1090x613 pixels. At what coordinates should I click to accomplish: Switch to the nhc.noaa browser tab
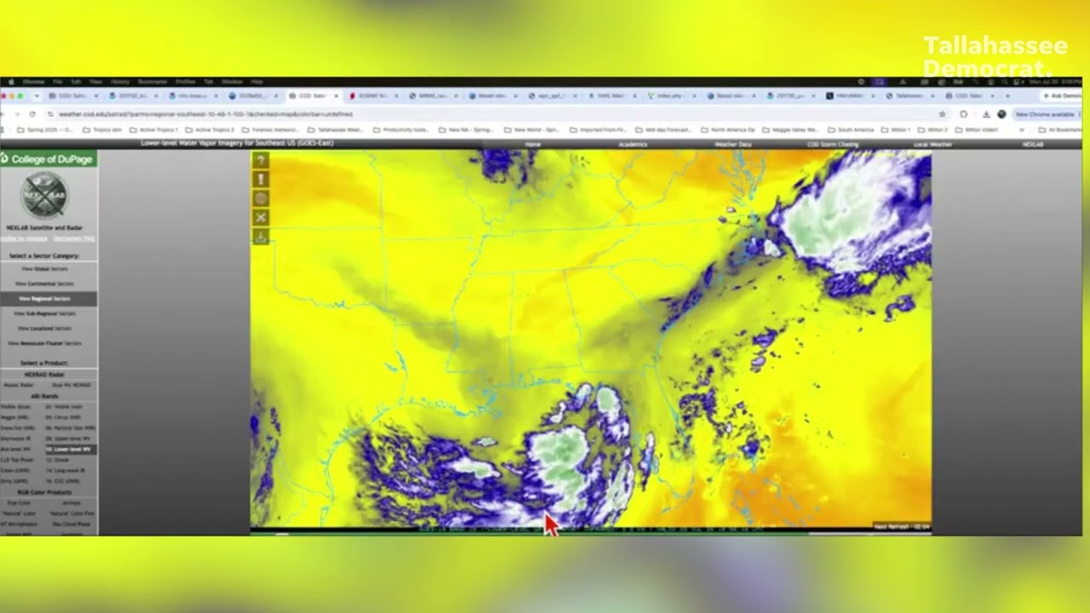(x=193, y=96)
